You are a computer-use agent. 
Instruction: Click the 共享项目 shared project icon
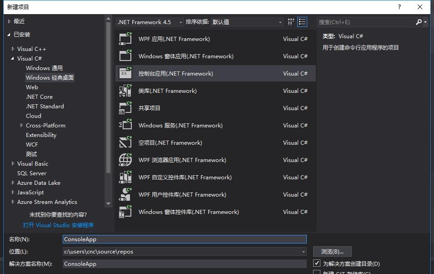[125, 108]
